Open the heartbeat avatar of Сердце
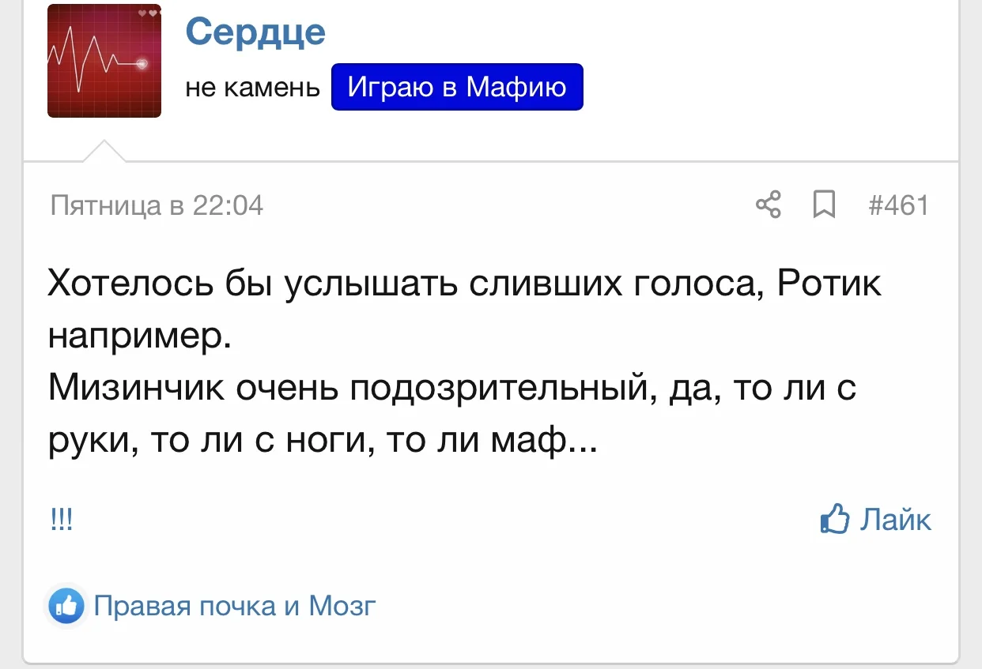 [x=104, y=61]
